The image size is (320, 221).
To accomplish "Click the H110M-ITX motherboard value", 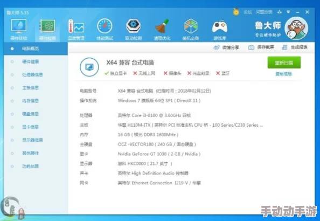I will 190,125.
